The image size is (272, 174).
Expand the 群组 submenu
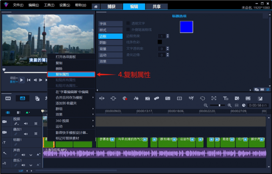click(93, 109)
